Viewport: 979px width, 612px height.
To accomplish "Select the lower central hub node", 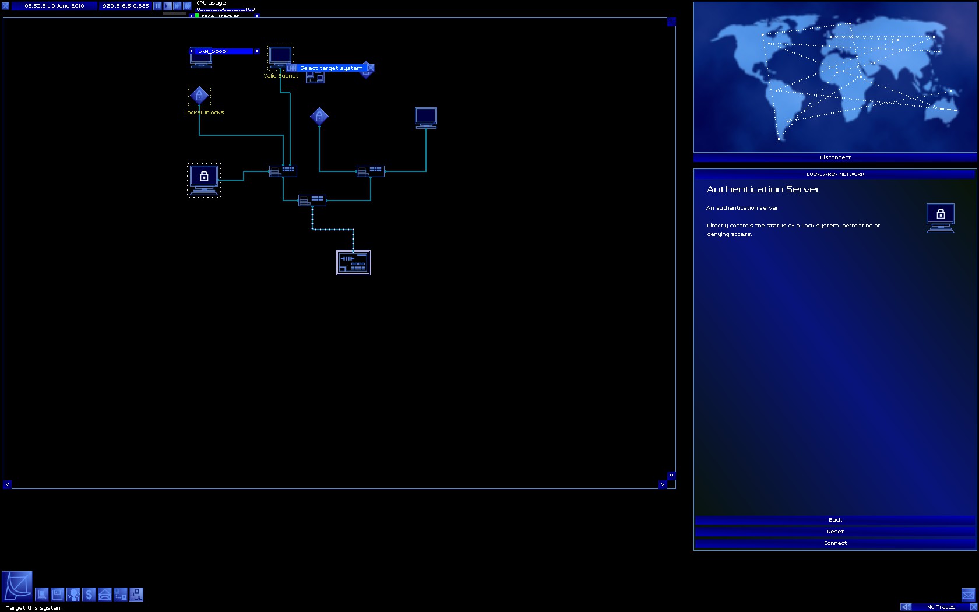I will (312, 201).
